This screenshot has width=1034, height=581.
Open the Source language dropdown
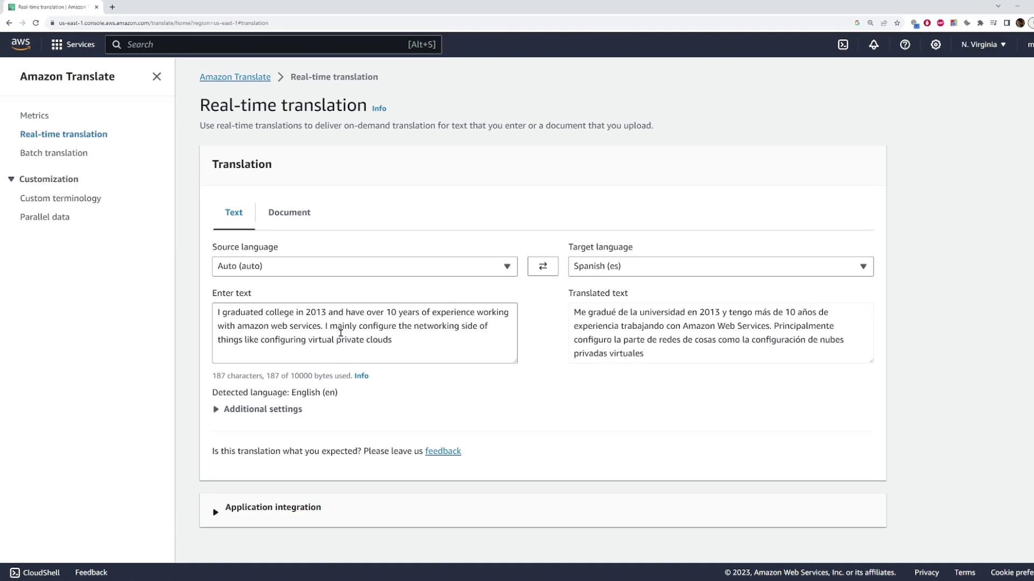[x=365, y=266]
